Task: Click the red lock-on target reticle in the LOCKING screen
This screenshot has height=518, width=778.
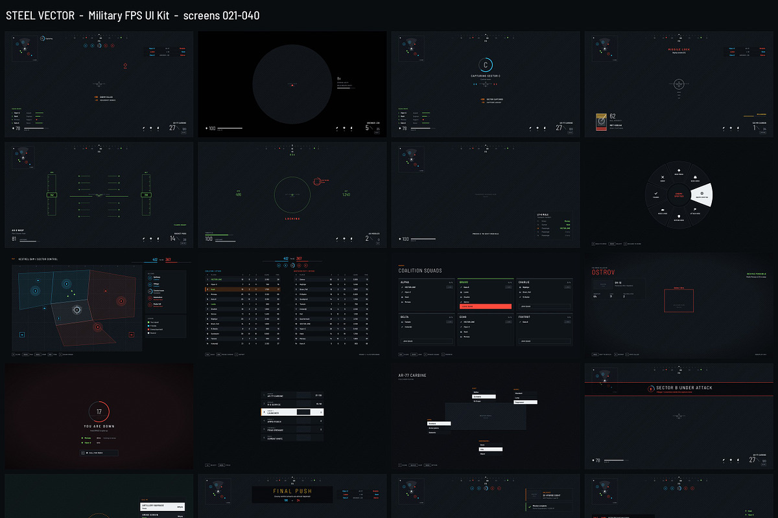Action: point(317,181)
